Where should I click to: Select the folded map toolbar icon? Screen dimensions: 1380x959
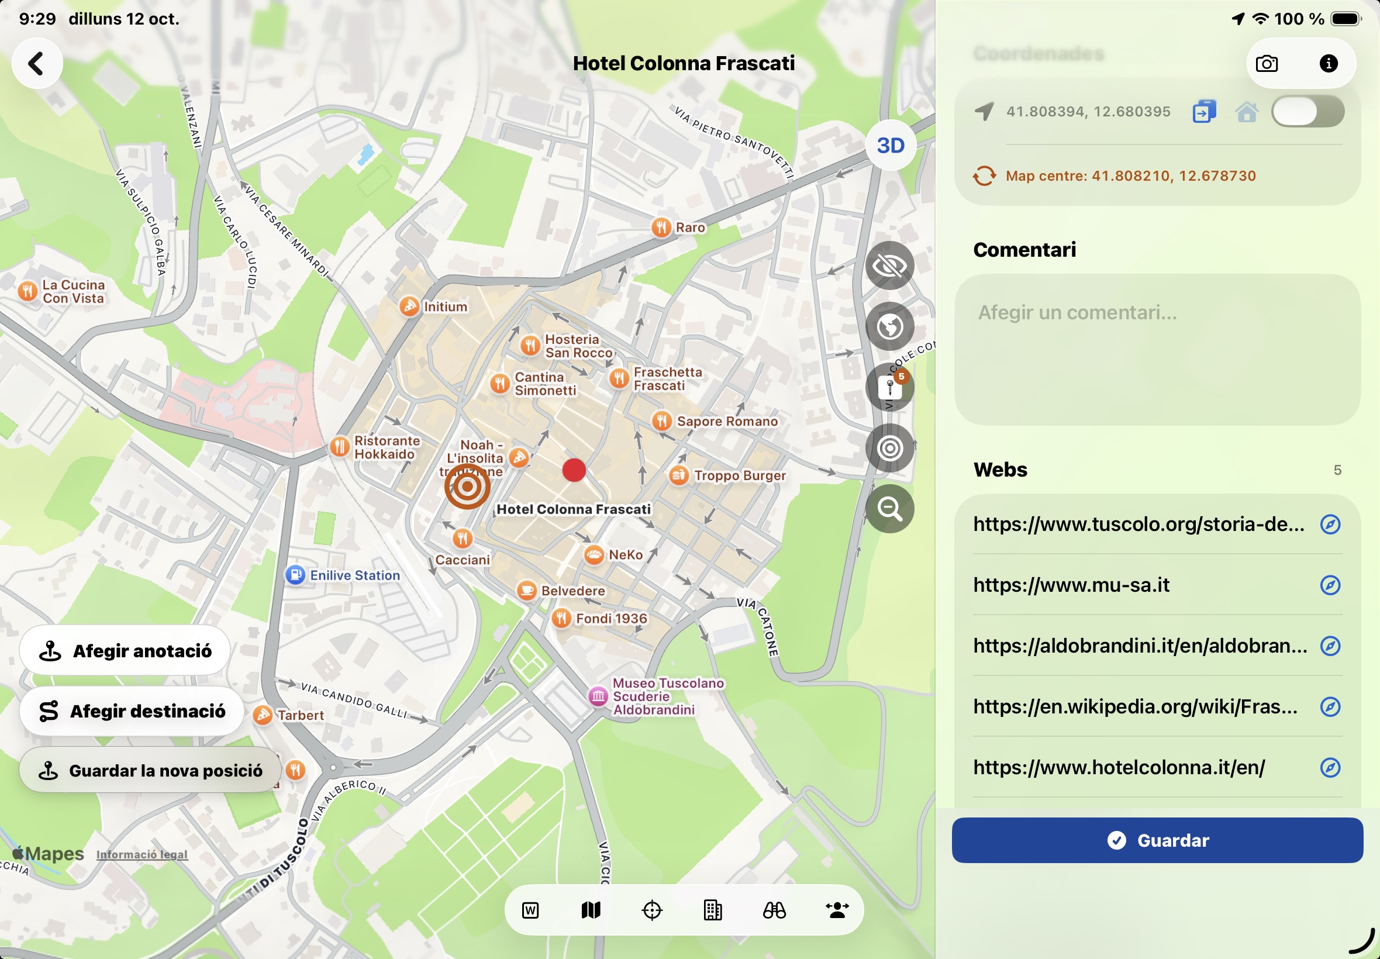click(591, 910)
